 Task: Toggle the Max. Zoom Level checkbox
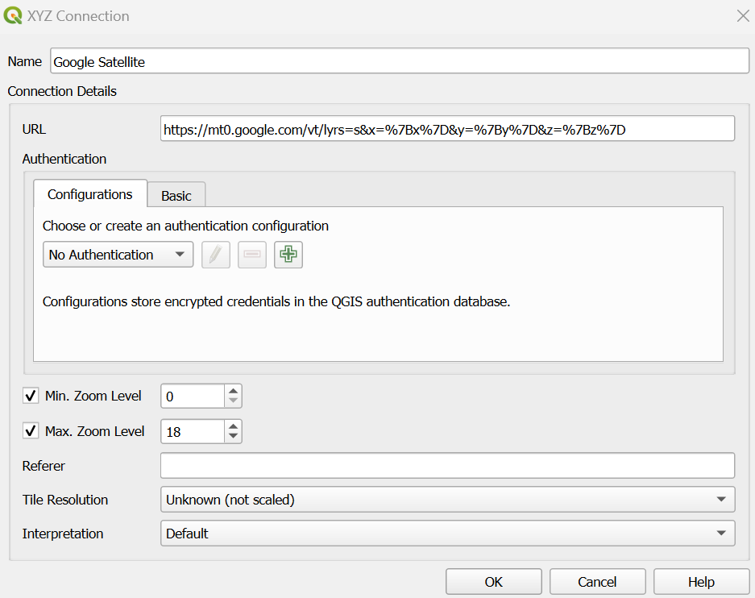coord(31,431)
